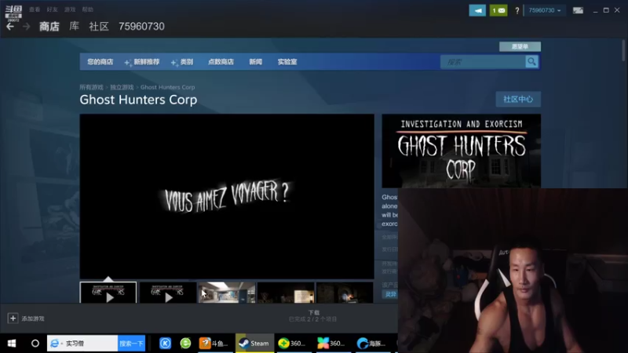Viewport: 628px width, 353px height.
Task: Open the green-plus 360 taskbar app
Action: coord(294,344)
